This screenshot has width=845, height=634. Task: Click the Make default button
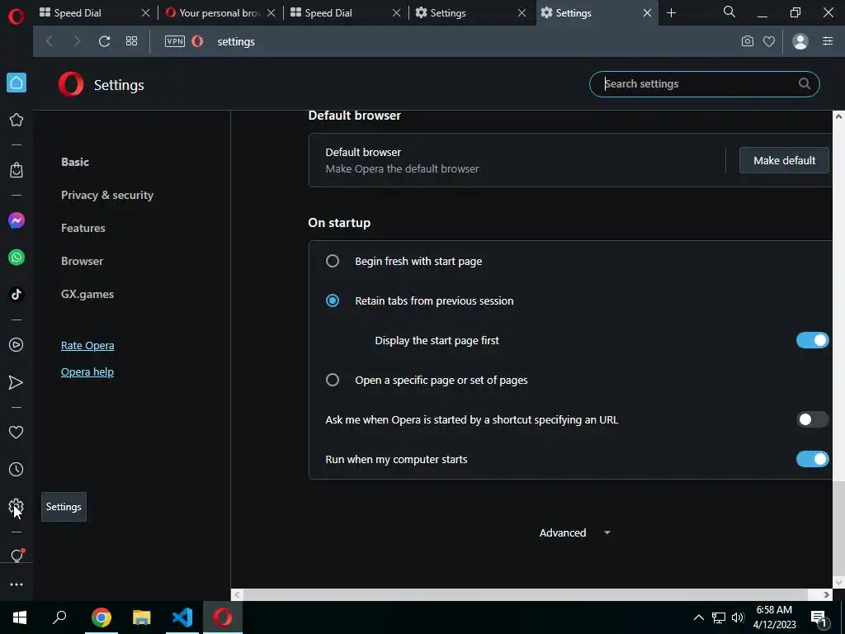click(784, 160)
